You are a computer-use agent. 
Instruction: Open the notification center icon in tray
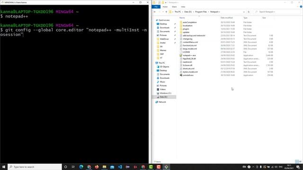coord(298,167)
